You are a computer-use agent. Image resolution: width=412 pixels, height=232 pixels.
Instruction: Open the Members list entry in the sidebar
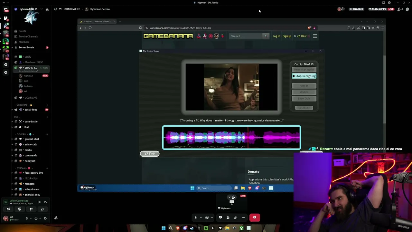pyautogui.click(x=24, y=42)
